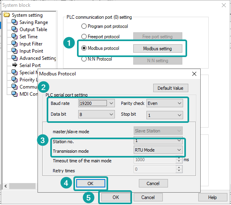Click the tree scrollbar left arrow
This screenshot has width=231, height=205.
6,186
